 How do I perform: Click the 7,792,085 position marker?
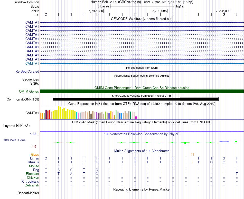click(159, 11)
